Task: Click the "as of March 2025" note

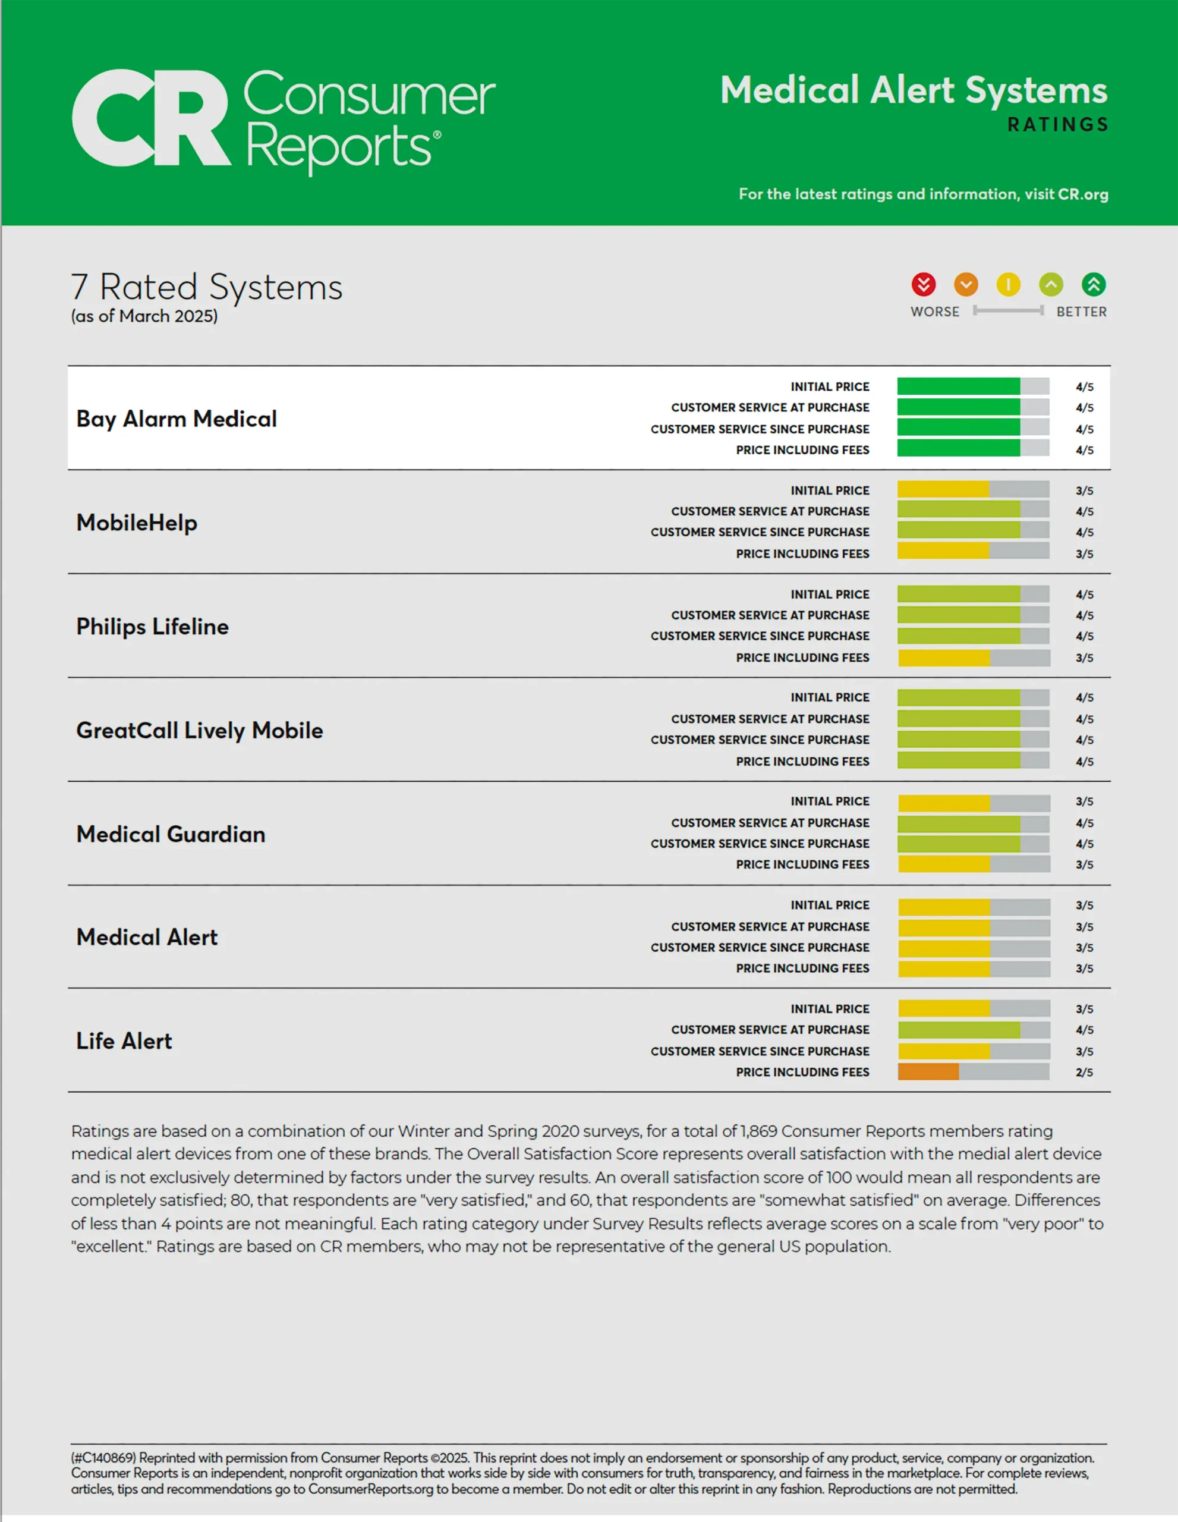Action: tap(144, 316)
